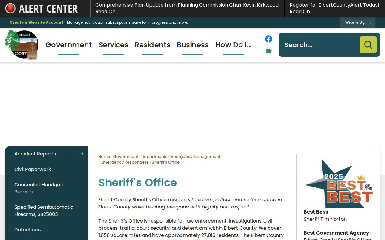This screenshot has height=240, width=385.
Task: Open Civil Paperwork in the sidebar
Action: pyautogui.click(x=33, y=169)
